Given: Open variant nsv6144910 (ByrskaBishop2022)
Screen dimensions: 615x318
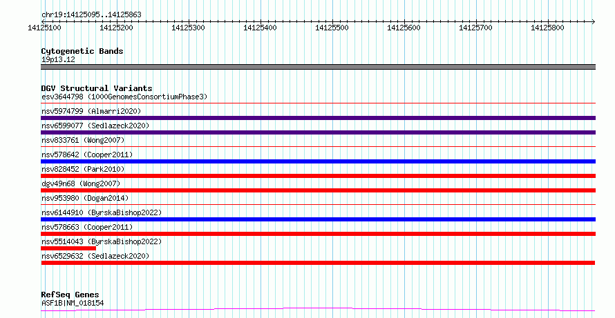Looking at the screenshot, I should click(102, 212).
